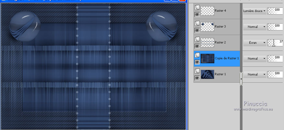
Task: Select the layer named Copie de Raster 1
Action: coord(227,58)
